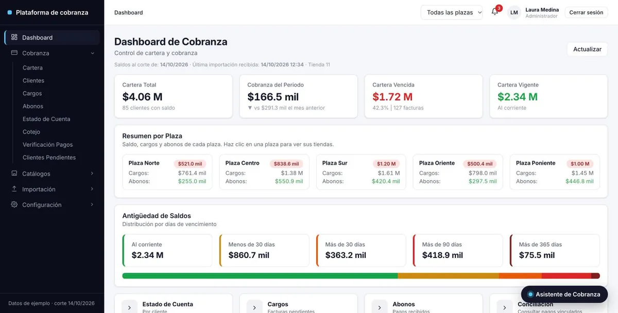Expand the Catálogos section chevron
This screenshot has height=313, width=618.
[92, 173]
